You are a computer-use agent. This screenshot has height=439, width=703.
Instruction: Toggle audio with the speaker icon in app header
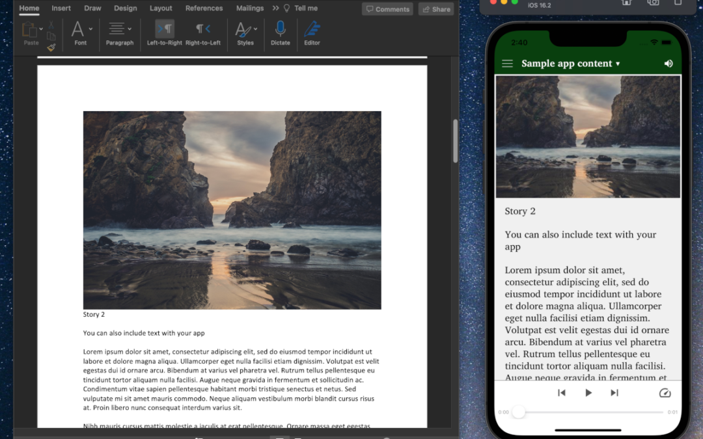pos(668,64)
